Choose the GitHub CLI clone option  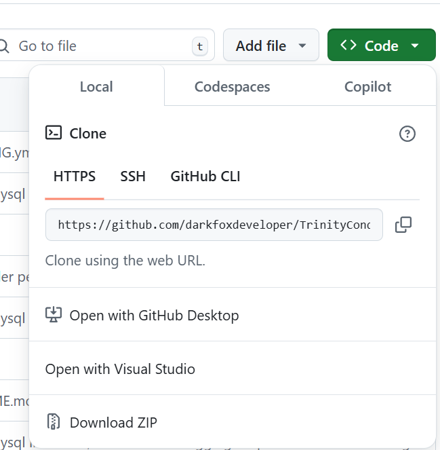tap(205, 176)
